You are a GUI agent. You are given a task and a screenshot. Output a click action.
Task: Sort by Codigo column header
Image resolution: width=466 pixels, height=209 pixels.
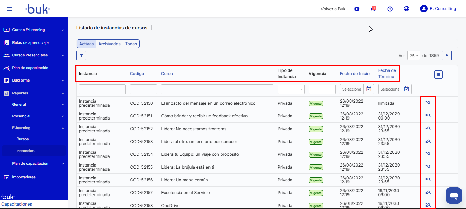137,74
